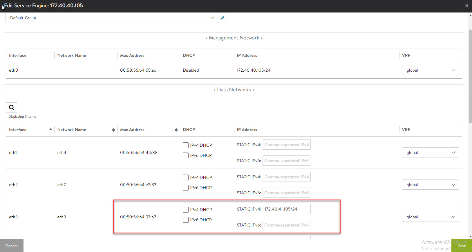472x252 pixels.
Task: Click the vertical scrollbar of the dialog
Action: (x=470, y=76)
